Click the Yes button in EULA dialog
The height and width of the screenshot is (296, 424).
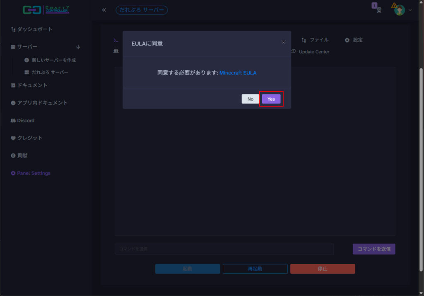[x=271, y=99]
